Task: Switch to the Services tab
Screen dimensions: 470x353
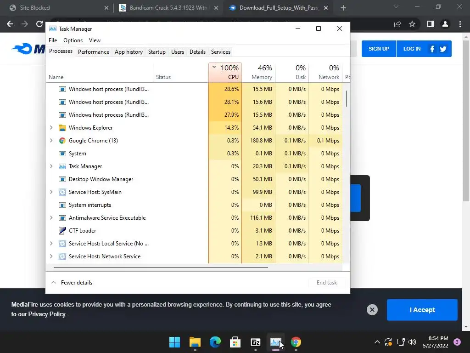Action: pos(221,52)
